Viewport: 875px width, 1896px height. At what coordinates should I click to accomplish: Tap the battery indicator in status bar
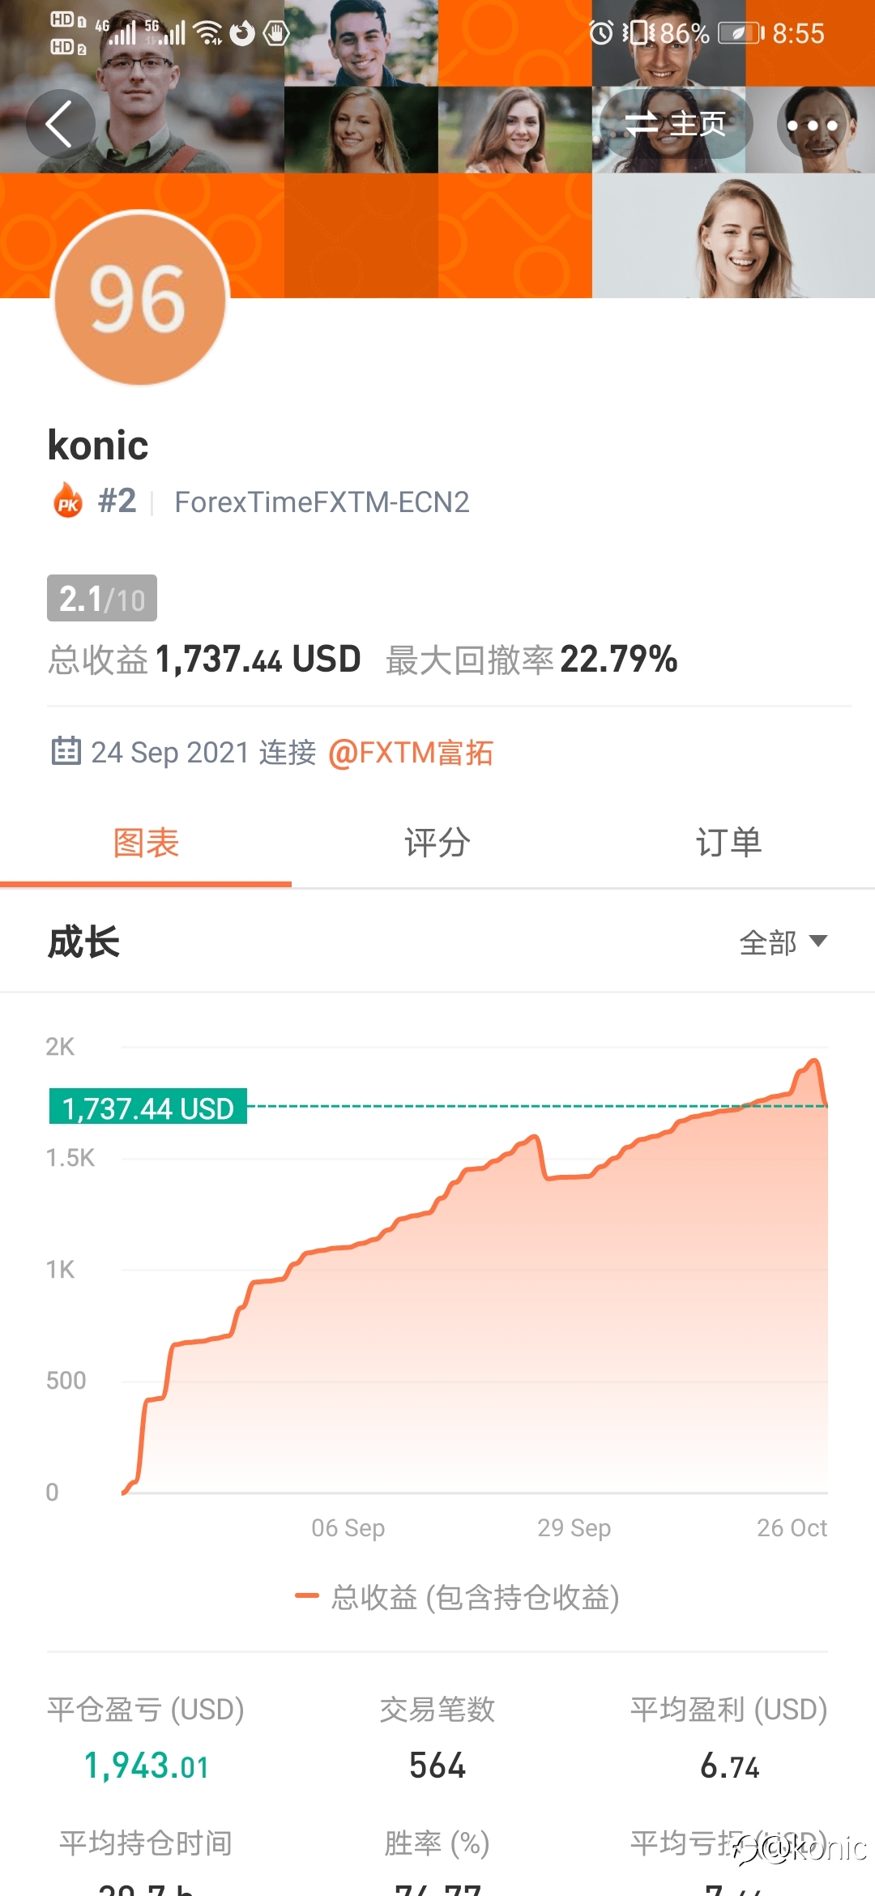click(741, 33)
